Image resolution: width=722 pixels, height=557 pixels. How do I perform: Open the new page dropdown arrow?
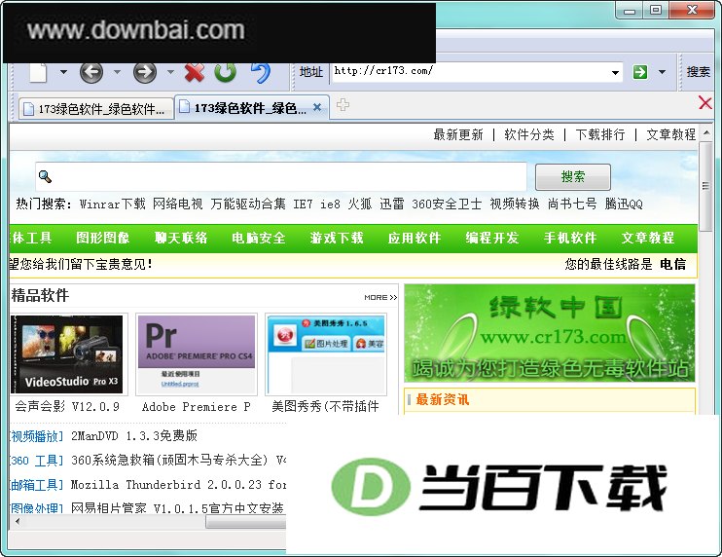click(63, 72)
